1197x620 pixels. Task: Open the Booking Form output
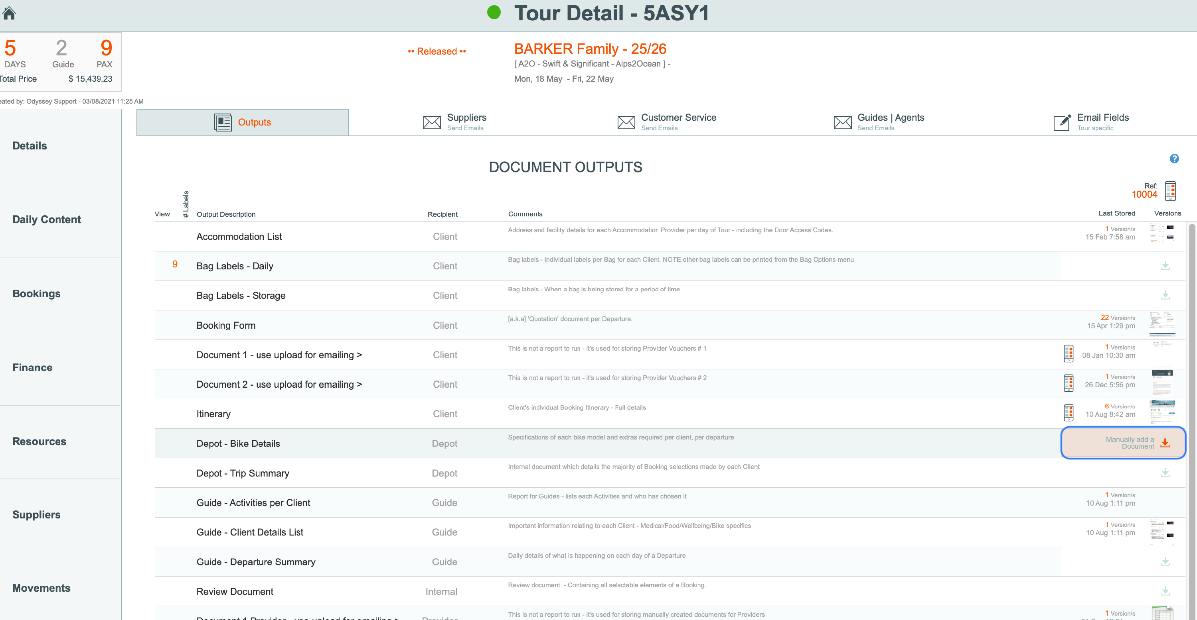coord(226,325)
